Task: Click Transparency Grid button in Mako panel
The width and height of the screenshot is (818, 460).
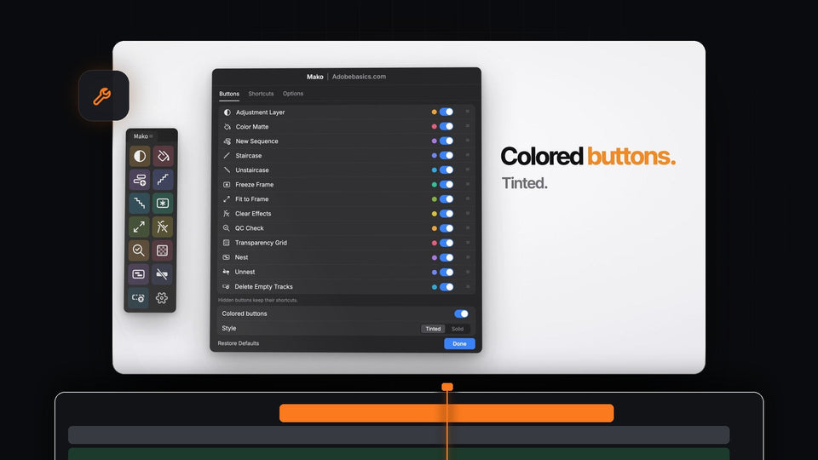Action: [163, 250]
